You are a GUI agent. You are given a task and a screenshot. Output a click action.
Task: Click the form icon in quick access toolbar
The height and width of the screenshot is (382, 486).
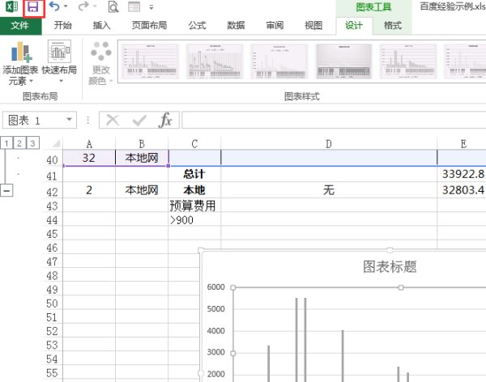click(x=134, y=6)
